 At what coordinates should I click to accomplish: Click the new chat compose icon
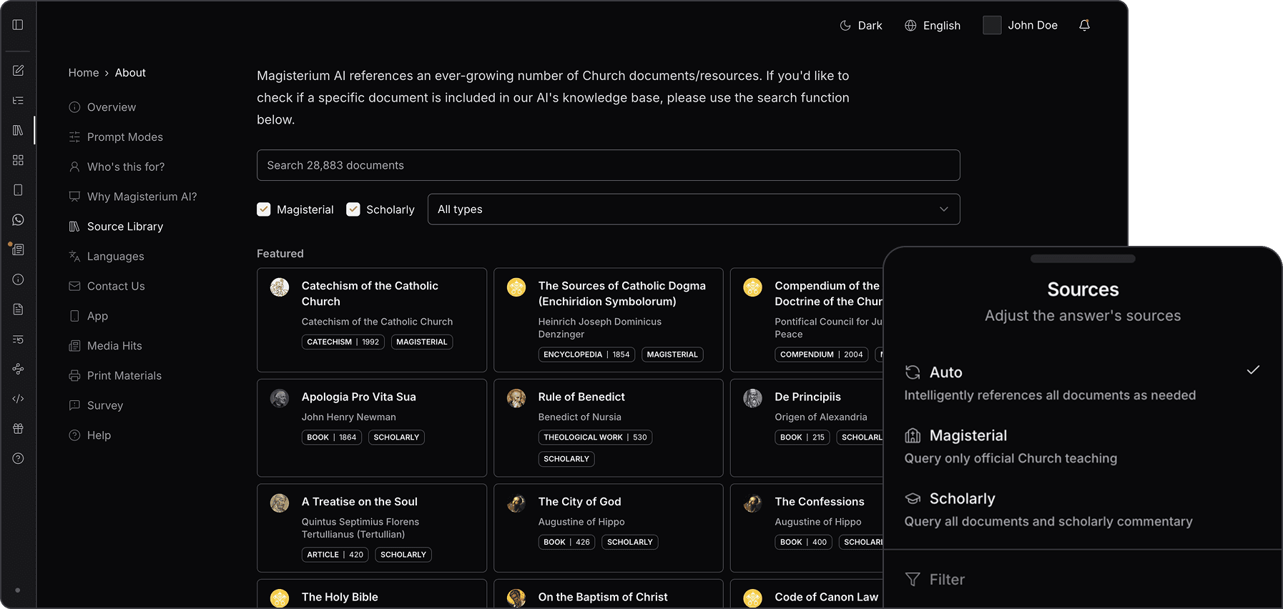click(x=18, y=71)
